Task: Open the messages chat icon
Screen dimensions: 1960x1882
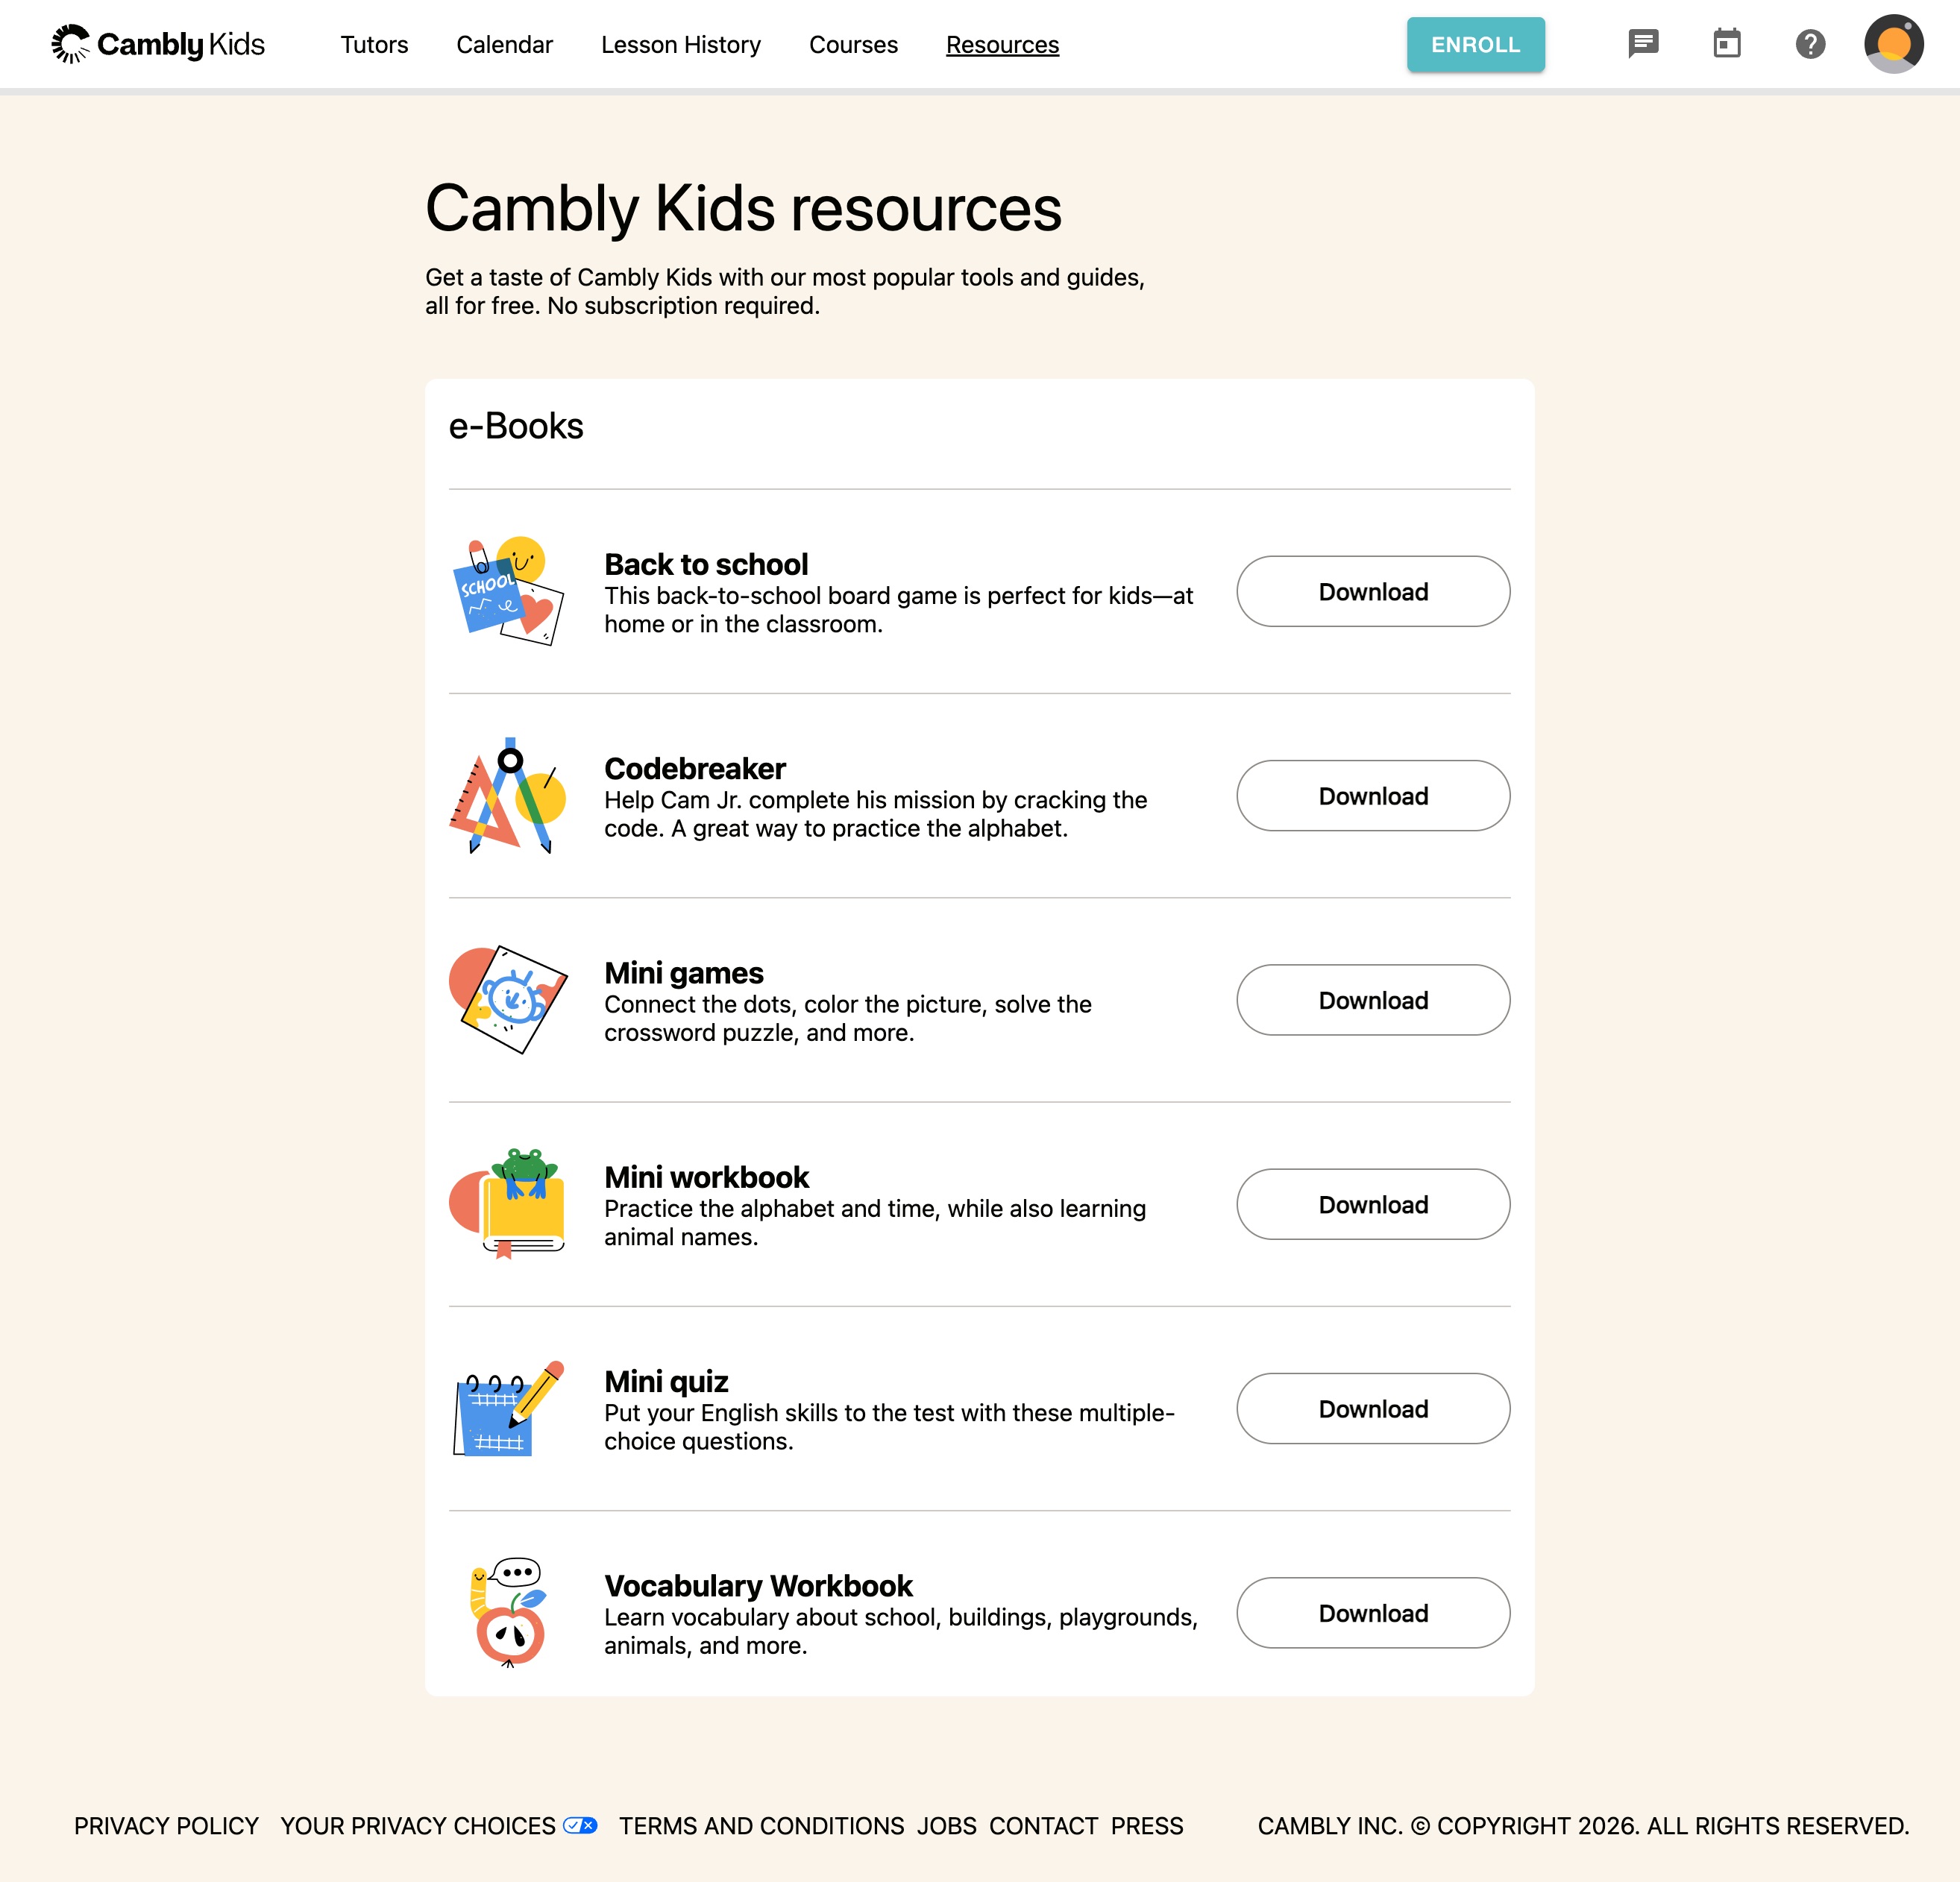Action: tap(1643, 44)
